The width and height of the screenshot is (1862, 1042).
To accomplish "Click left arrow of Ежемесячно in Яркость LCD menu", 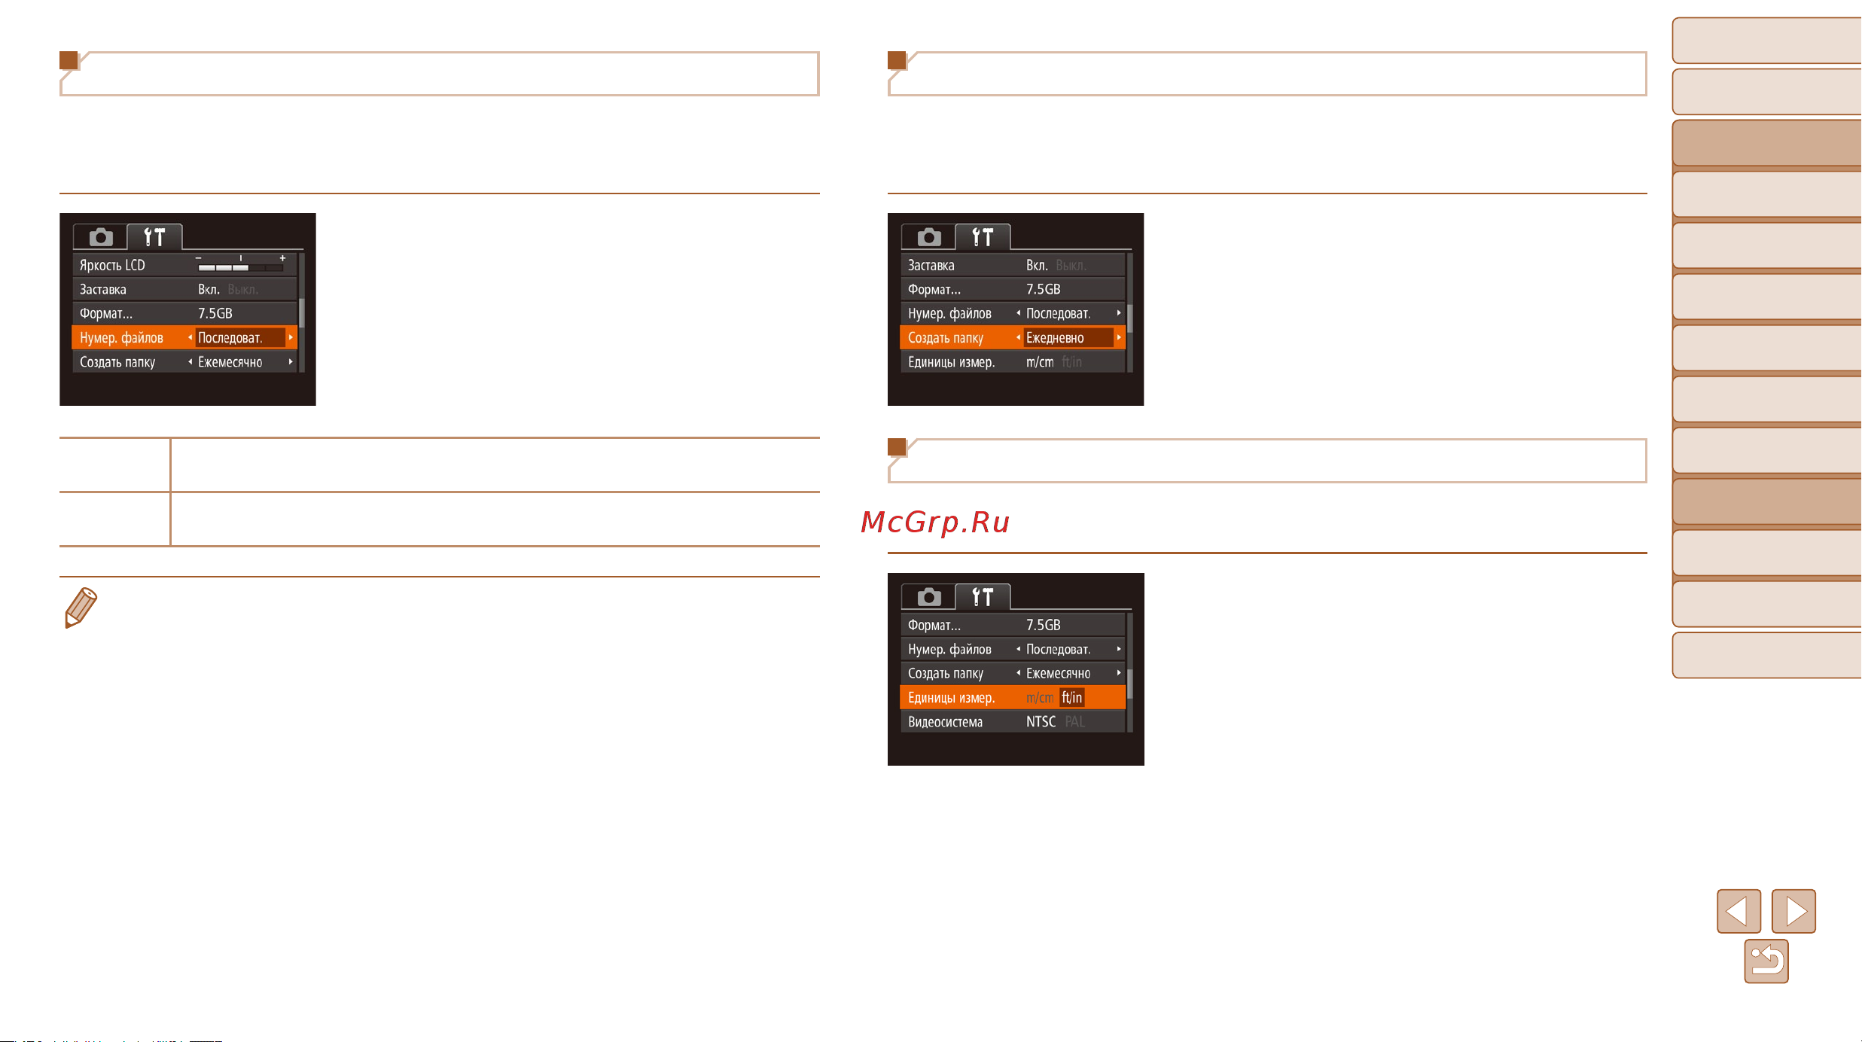I will pyautogui.click(x=190, y=361).
